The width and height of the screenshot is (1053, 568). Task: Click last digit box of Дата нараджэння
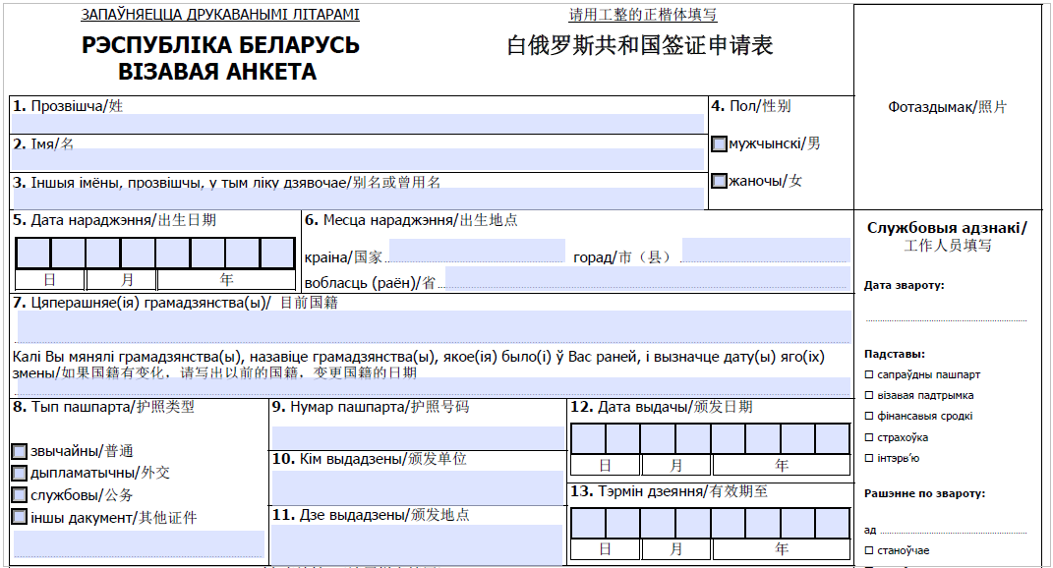pyautogui.click(x=277, y=254)
